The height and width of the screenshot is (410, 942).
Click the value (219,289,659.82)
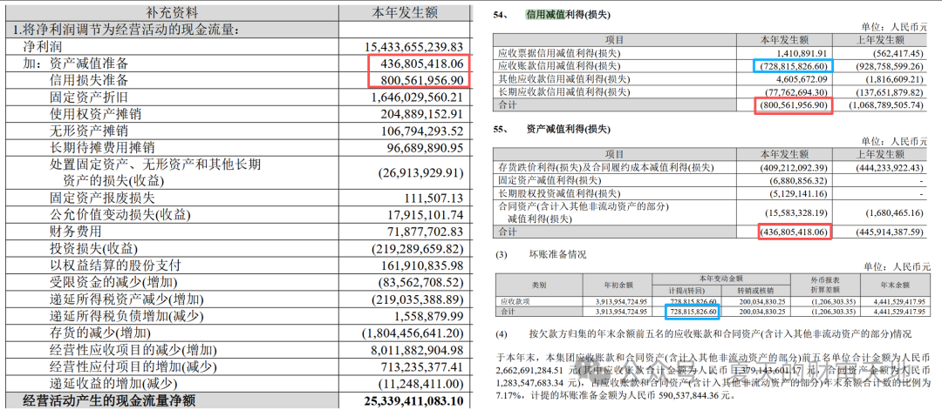(420, 248)
